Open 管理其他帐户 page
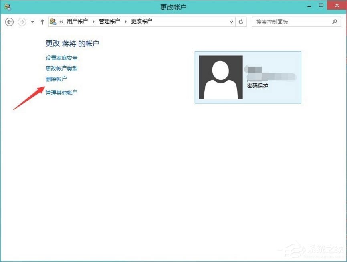 coord(61,93)
